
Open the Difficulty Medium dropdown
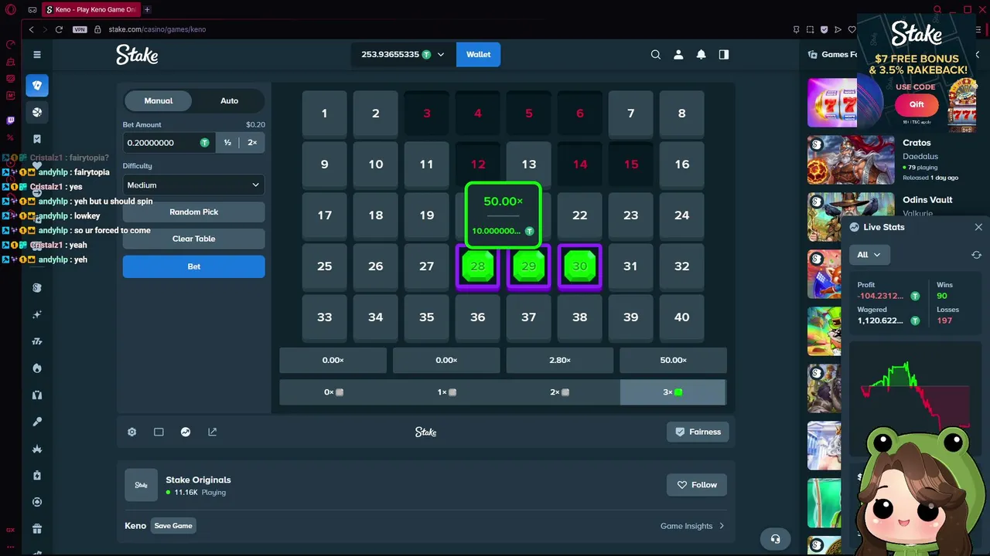[x=193, y=185]
